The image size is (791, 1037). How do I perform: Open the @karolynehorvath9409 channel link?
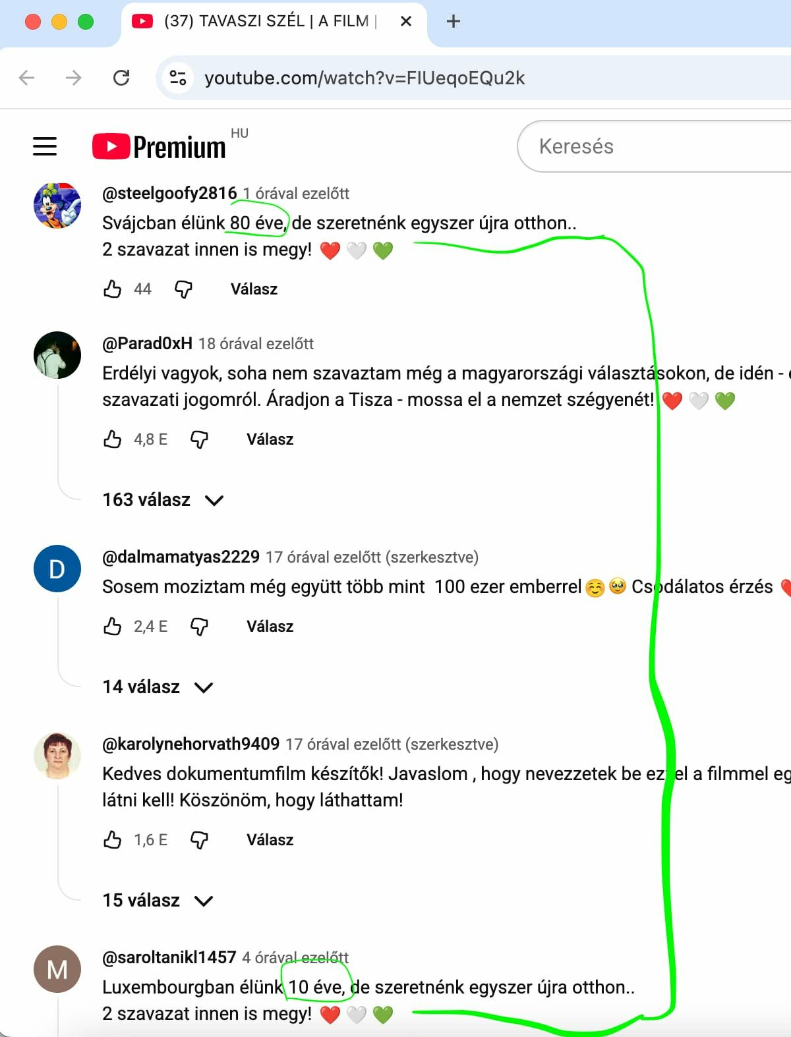click(191, 744)
